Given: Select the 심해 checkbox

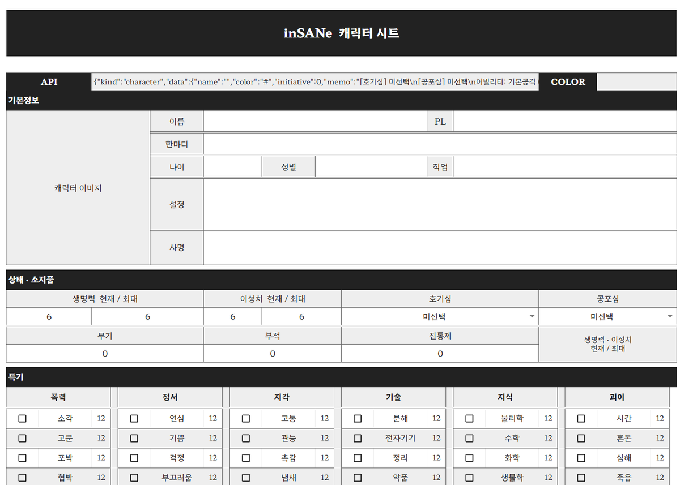Looking at the screenshot, I should point(581,458).
